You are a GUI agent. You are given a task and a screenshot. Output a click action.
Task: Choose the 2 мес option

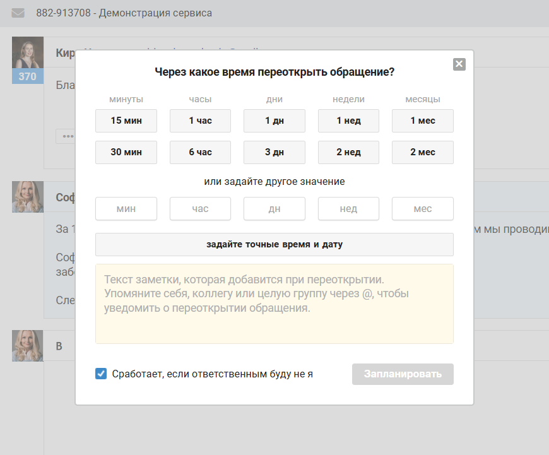423,152
